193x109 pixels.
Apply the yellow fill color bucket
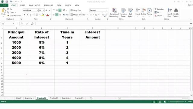[x=43, y=15]
